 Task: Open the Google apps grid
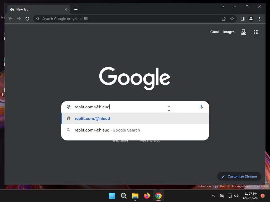pyautogui.click(x=256, y=32)
